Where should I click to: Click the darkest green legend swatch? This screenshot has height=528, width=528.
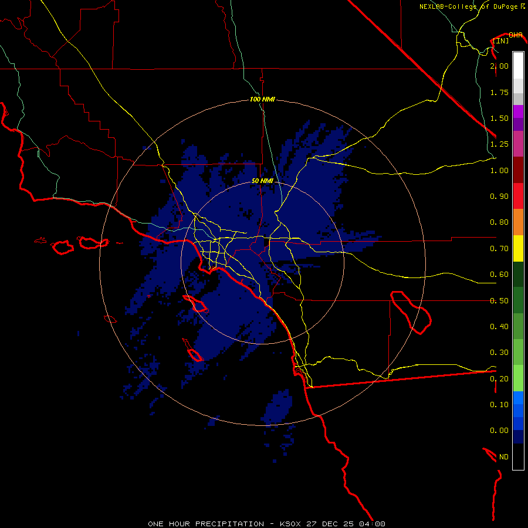coord(518,274)
